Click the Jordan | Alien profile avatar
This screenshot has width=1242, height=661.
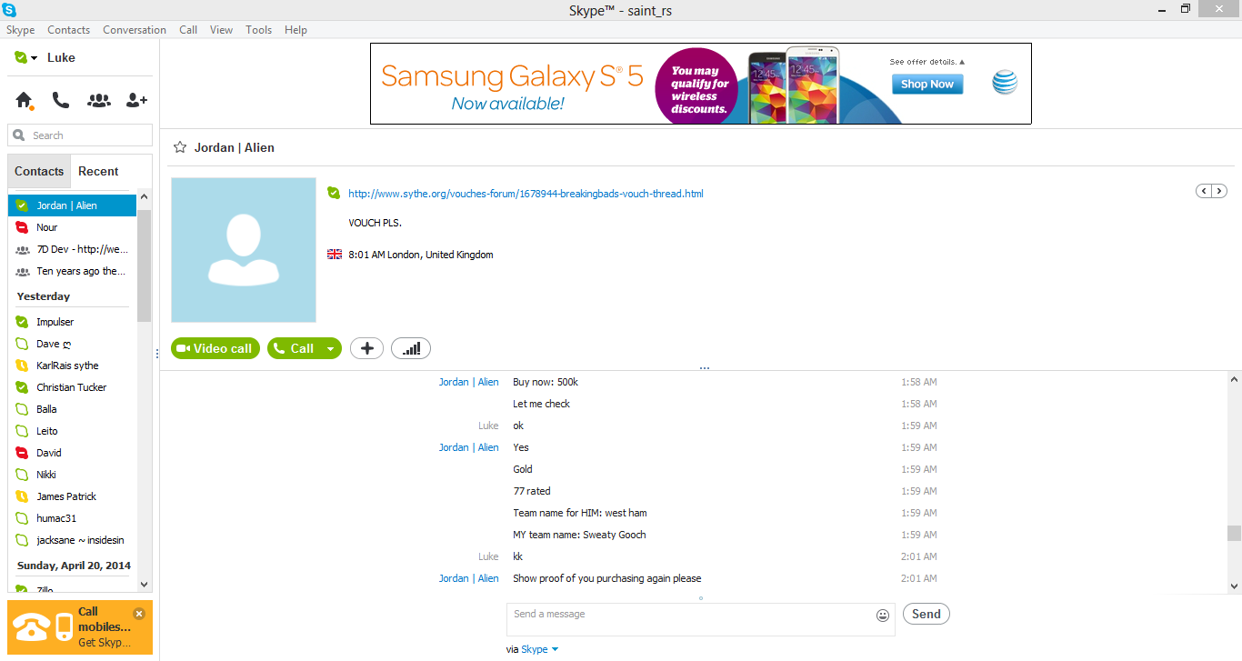[244, 250]
